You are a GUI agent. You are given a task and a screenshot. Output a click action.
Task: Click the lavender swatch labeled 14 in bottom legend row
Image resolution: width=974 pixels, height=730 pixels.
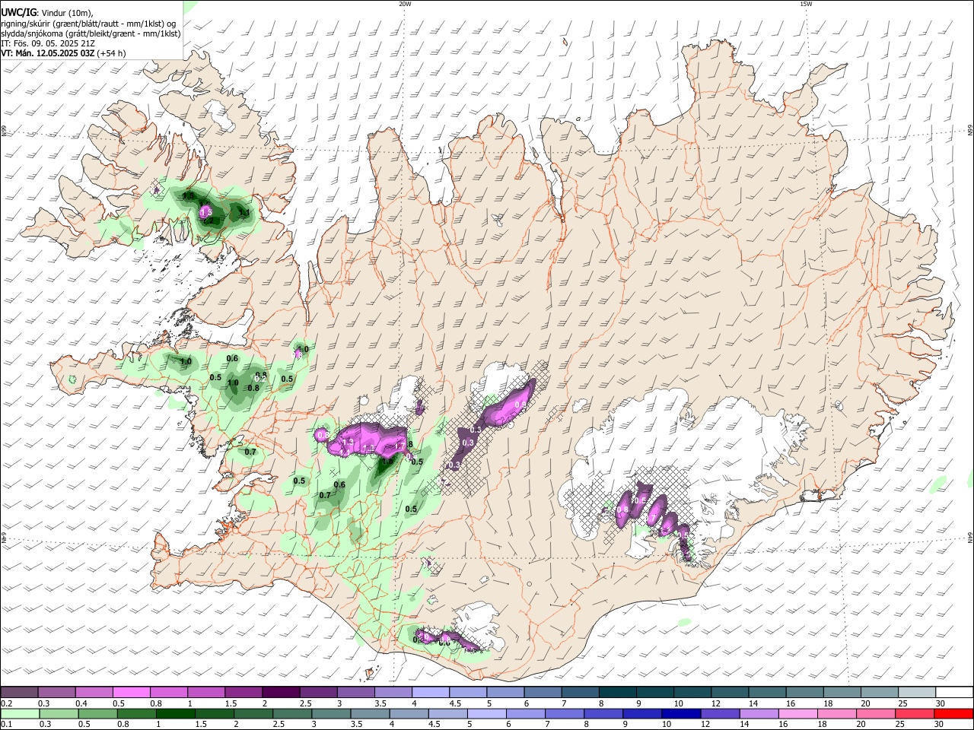click(x=759, y=713)
